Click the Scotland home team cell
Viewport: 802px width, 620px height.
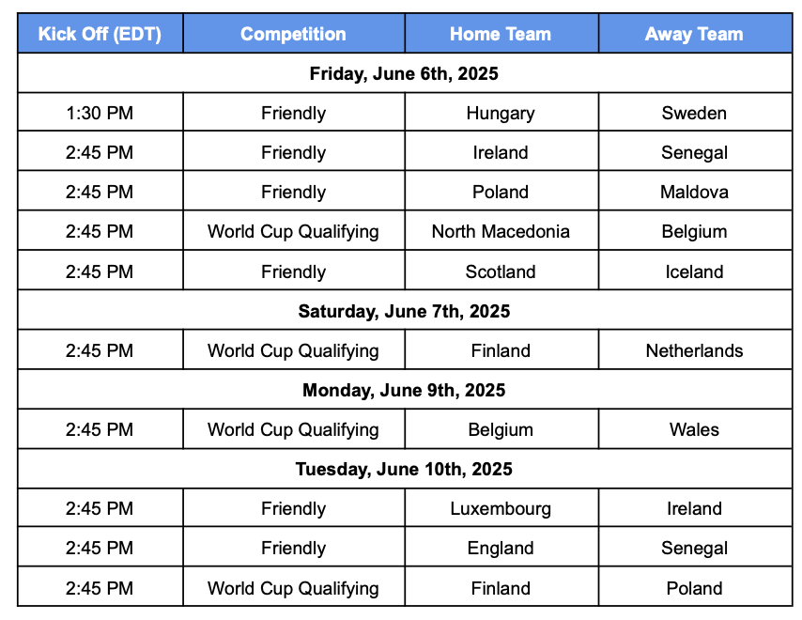[x=501, y=271]
